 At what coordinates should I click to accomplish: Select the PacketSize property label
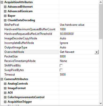tap(11, 56)
